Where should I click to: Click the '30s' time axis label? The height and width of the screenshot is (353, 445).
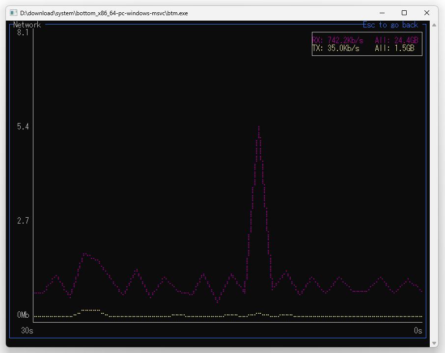click(x=27, y=330)
